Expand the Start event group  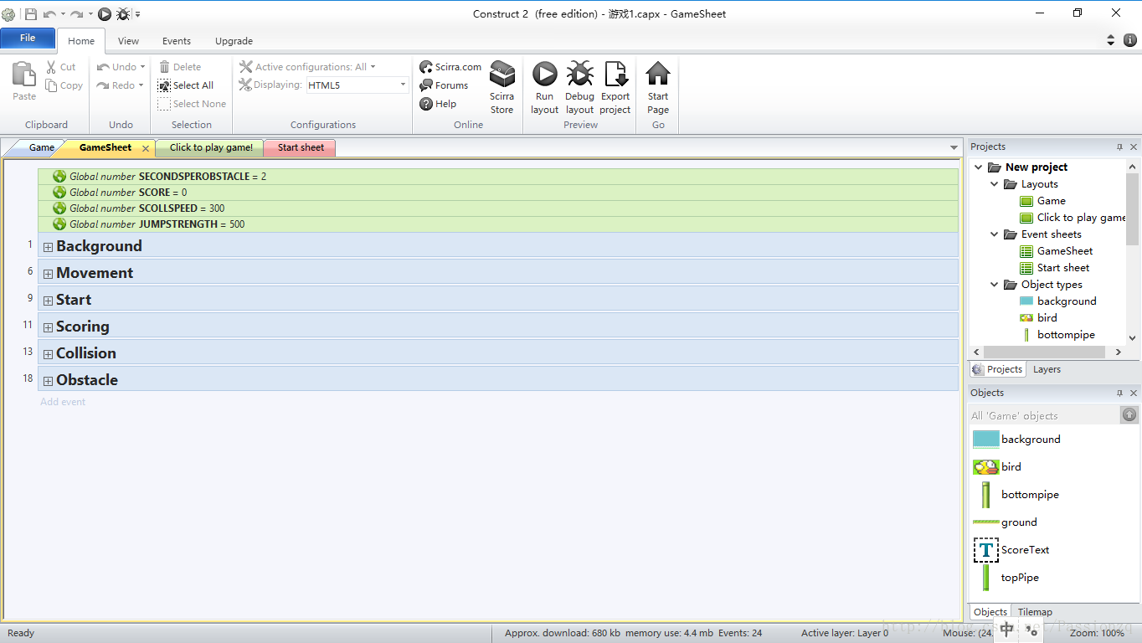coord(48,301)
